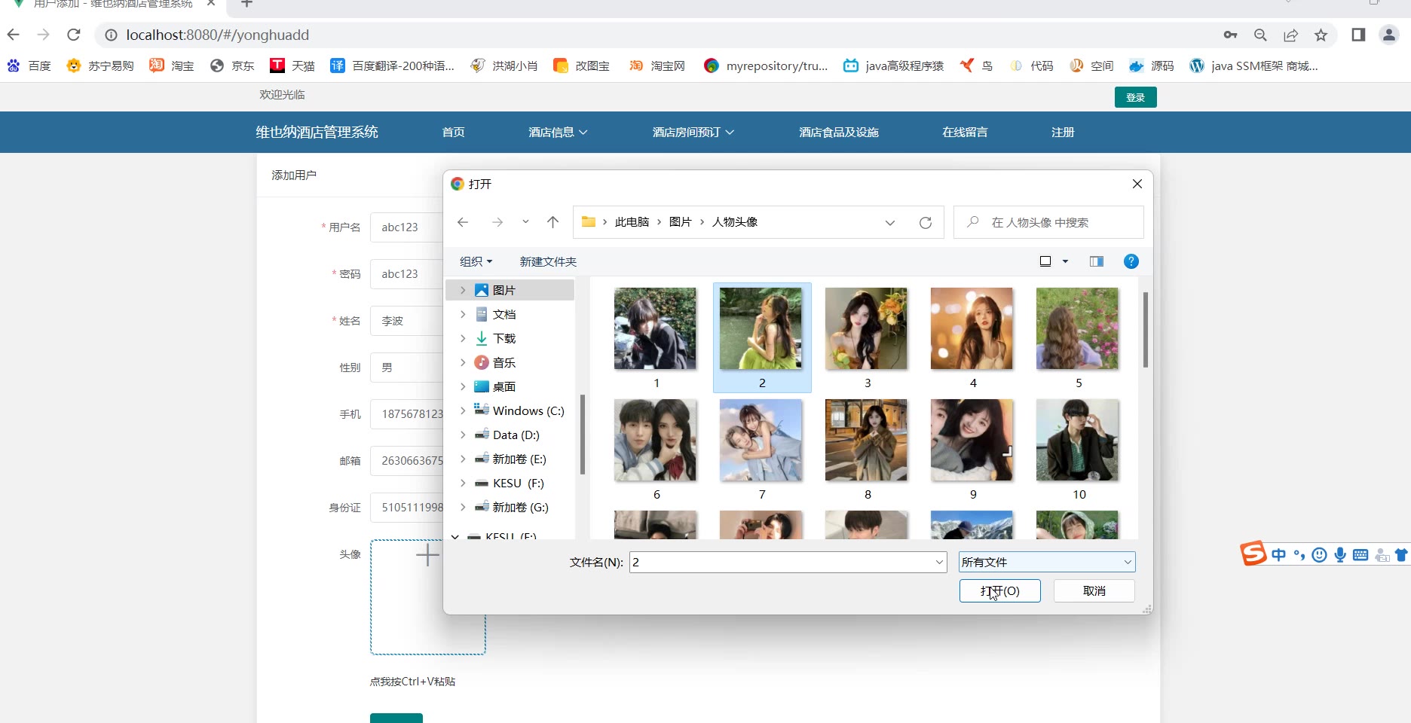This screenshot has width=1411, height=723.
Task: Open 在线留言 page
Action: pyautogui.click(x=965, y=132)
